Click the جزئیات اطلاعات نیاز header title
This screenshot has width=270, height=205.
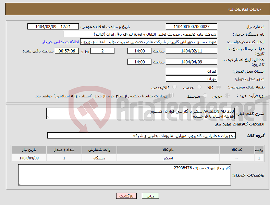[x=245, y=9]
